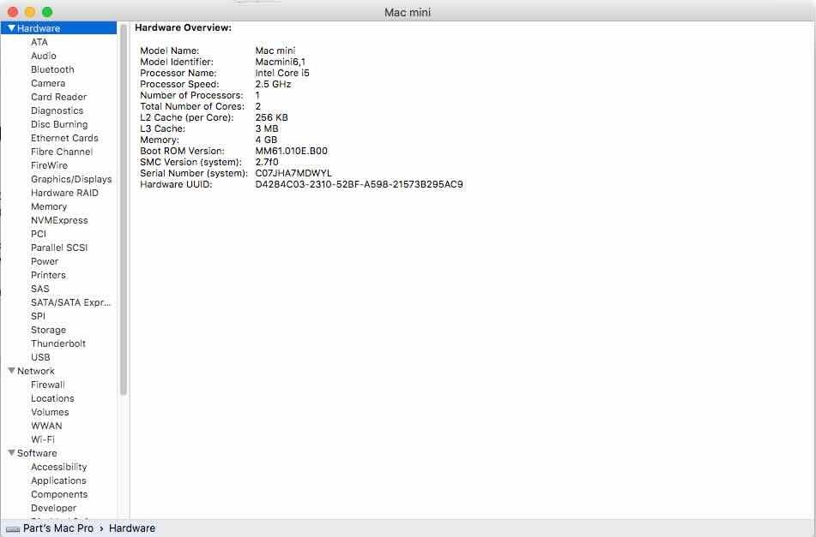The height and width of the screenshot is (537, 816).
Task: Click the Memory value 4 GB
Action: point(267,140)
